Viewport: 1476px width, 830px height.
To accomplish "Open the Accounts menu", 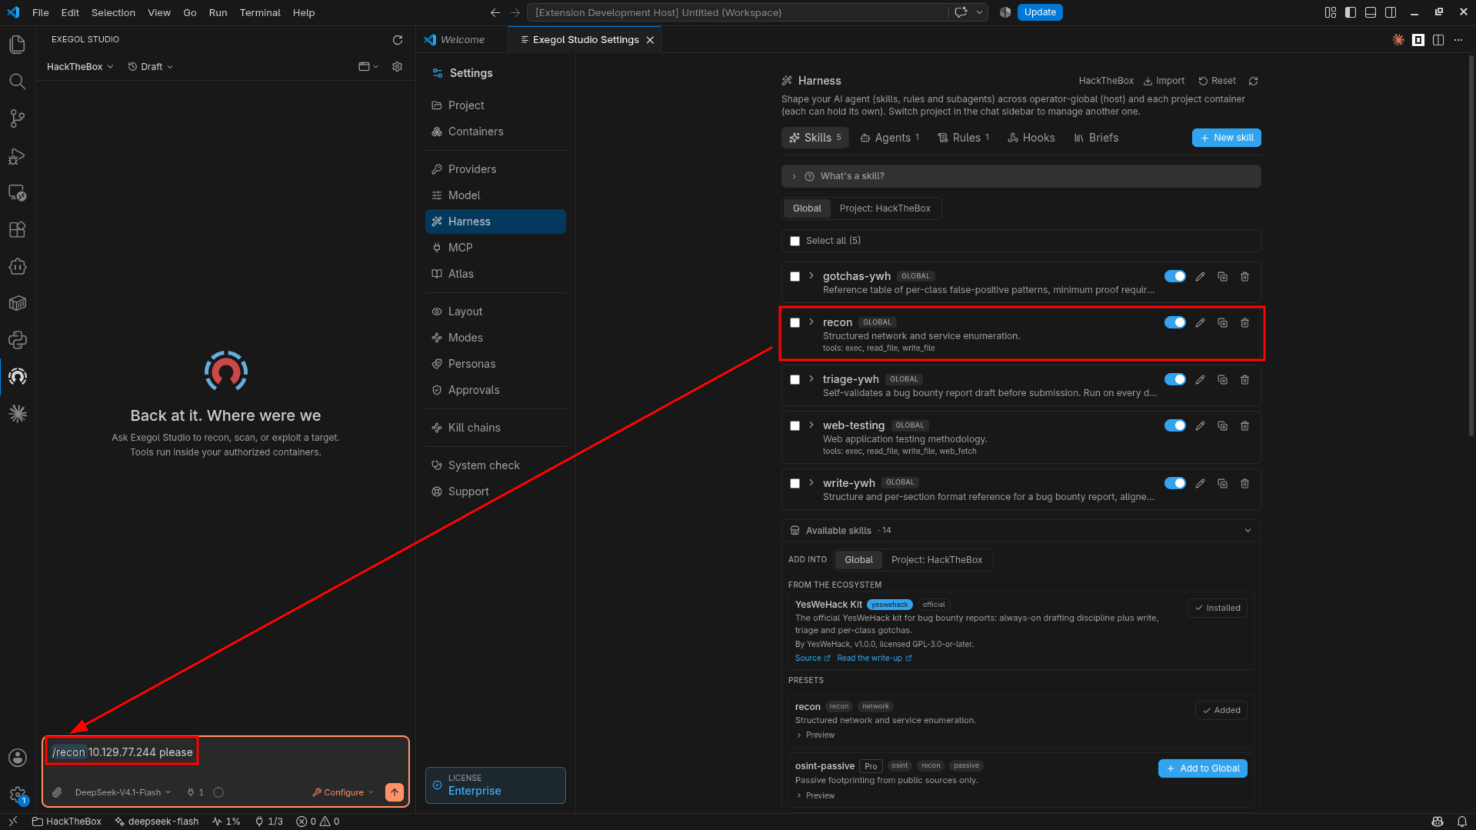I will click(17, 758).
